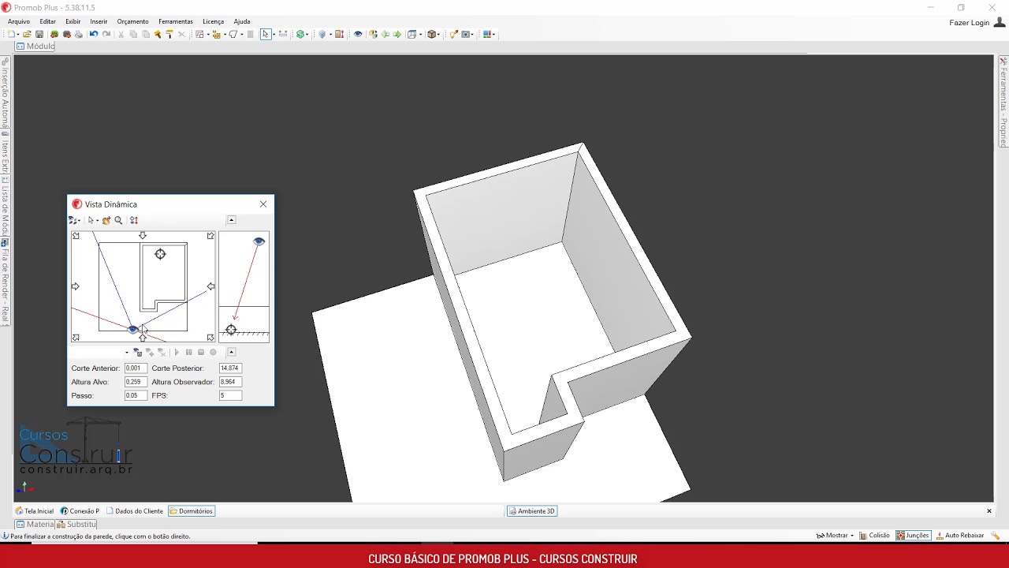Open the Inserir menu

pos(99,21)
